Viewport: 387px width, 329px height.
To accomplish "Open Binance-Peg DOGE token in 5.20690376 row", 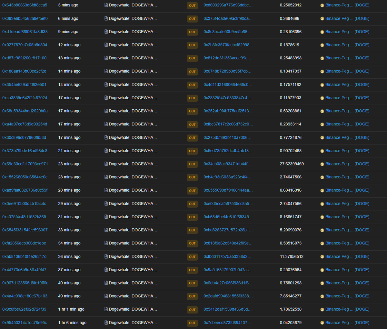I will point(347,230).
